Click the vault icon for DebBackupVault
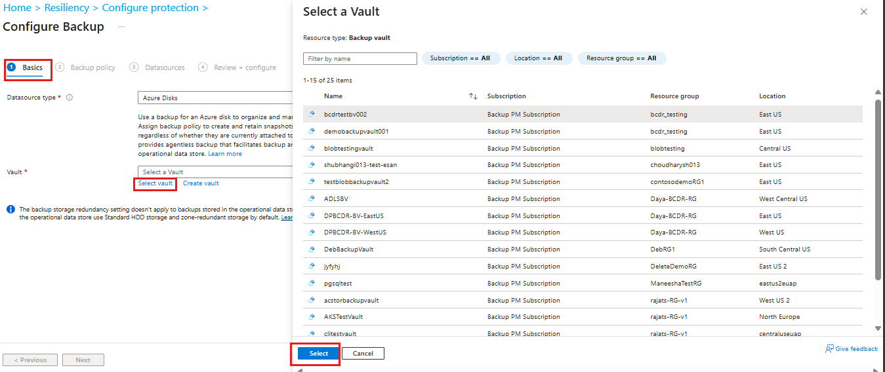This screenshot has height=372, width=885. tap(312, 250)
